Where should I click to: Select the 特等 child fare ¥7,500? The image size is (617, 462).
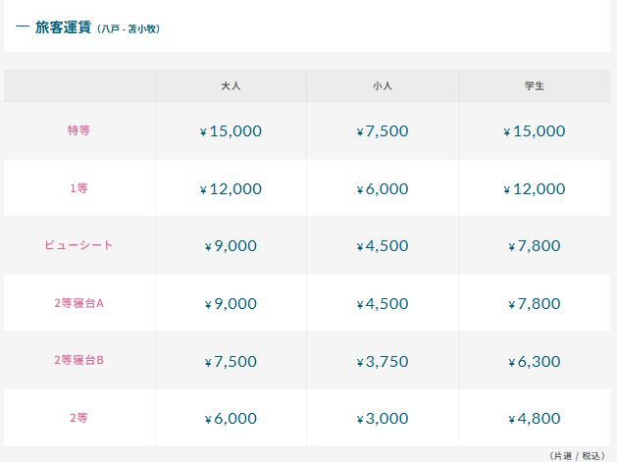point(383,131)
